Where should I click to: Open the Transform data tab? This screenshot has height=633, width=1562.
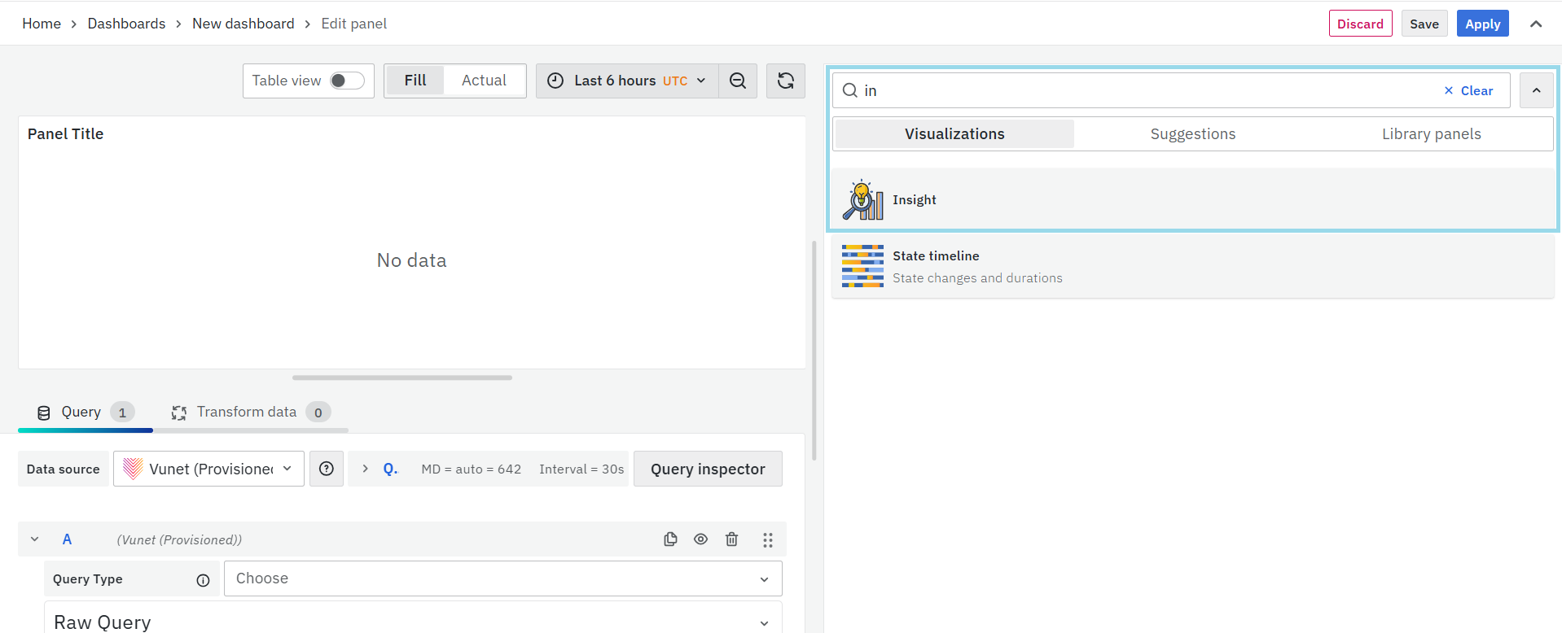247,413
